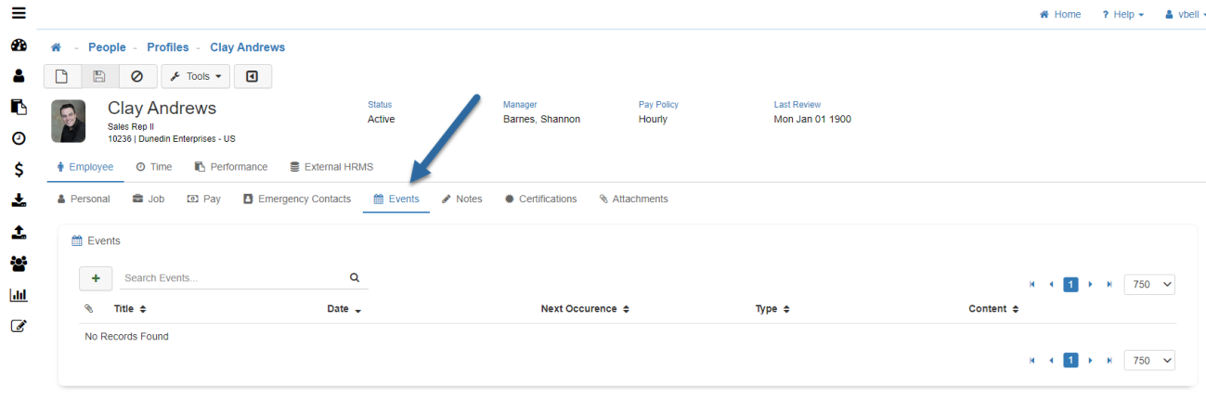Open the hamburger menu icon

point(18,13)
